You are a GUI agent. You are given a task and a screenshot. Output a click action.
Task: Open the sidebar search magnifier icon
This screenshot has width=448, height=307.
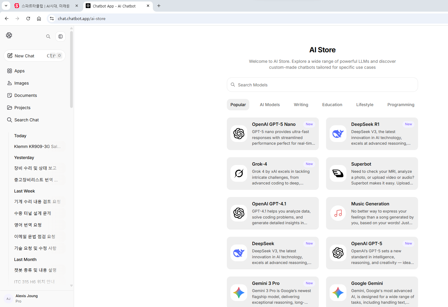pos(48,36)
